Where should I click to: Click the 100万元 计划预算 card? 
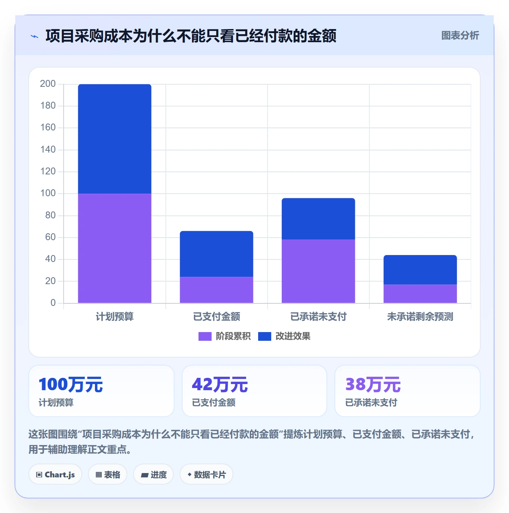click(101, 391)
